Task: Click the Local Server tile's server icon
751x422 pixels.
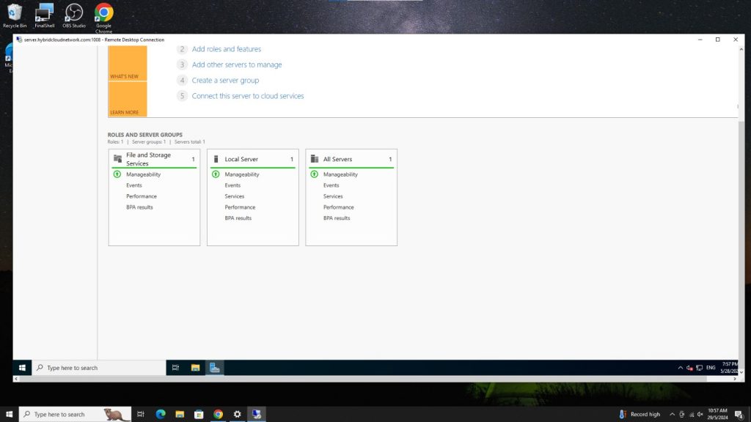Action: 217,159
